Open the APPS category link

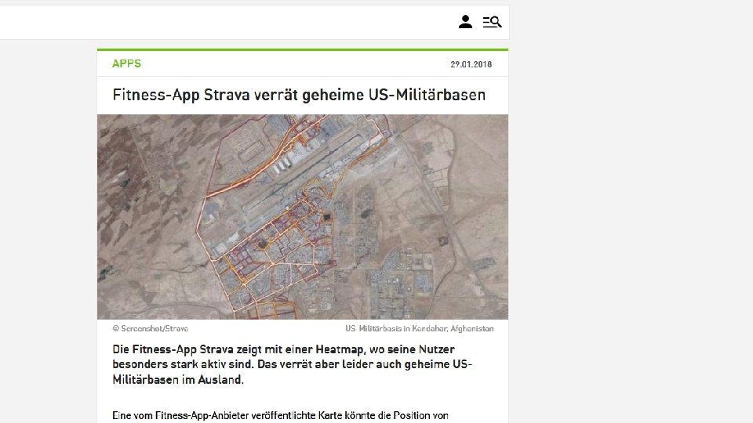click(x=127, y=63)
